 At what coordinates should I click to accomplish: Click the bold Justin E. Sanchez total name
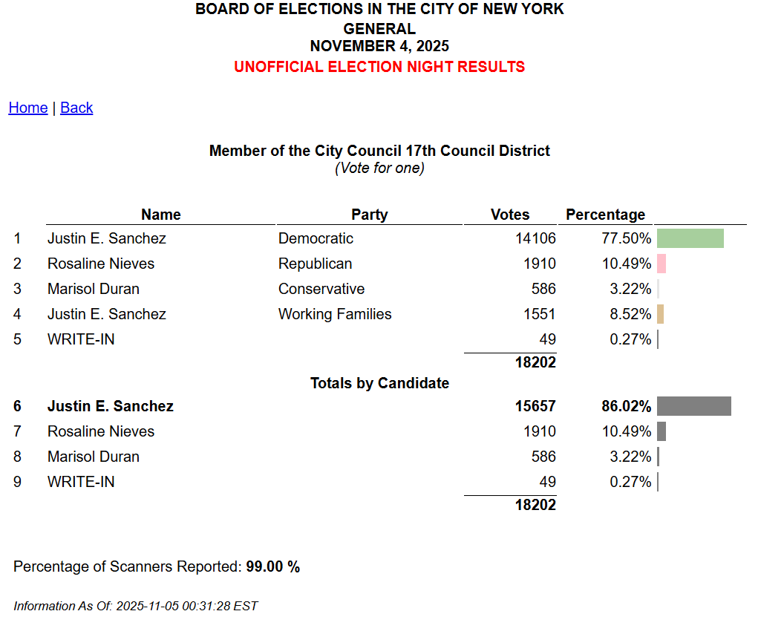(x=111, y=406)
